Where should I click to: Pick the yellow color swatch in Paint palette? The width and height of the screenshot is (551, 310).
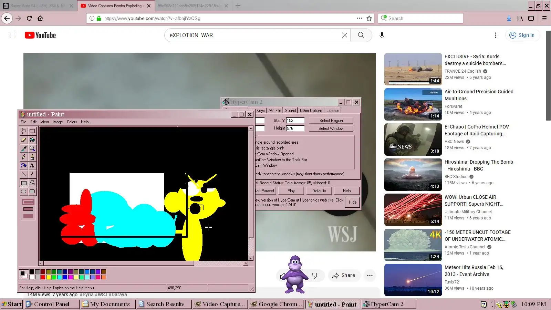pos(48,277)
